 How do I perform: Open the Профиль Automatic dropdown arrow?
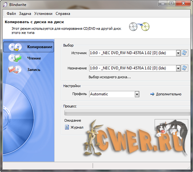tap(137, 94)
